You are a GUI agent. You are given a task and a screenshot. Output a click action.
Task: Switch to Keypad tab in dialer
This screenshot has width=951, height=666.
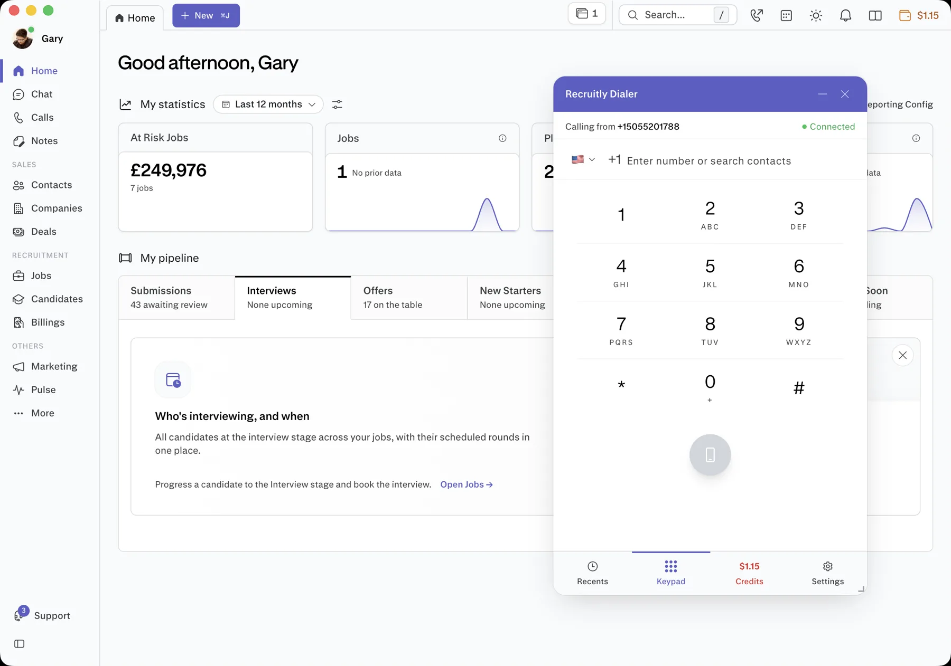coord(670,573)
